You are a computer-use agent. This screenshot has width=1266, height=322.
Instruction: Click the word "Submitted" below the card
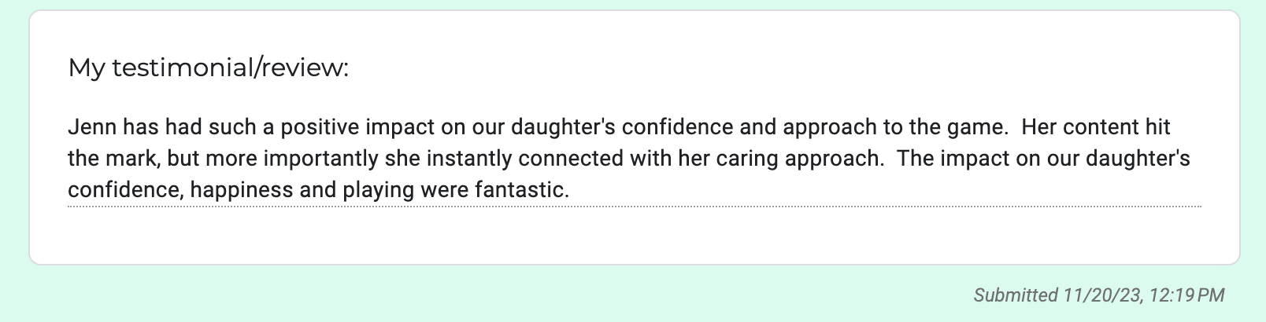[x=1016, y=295]
